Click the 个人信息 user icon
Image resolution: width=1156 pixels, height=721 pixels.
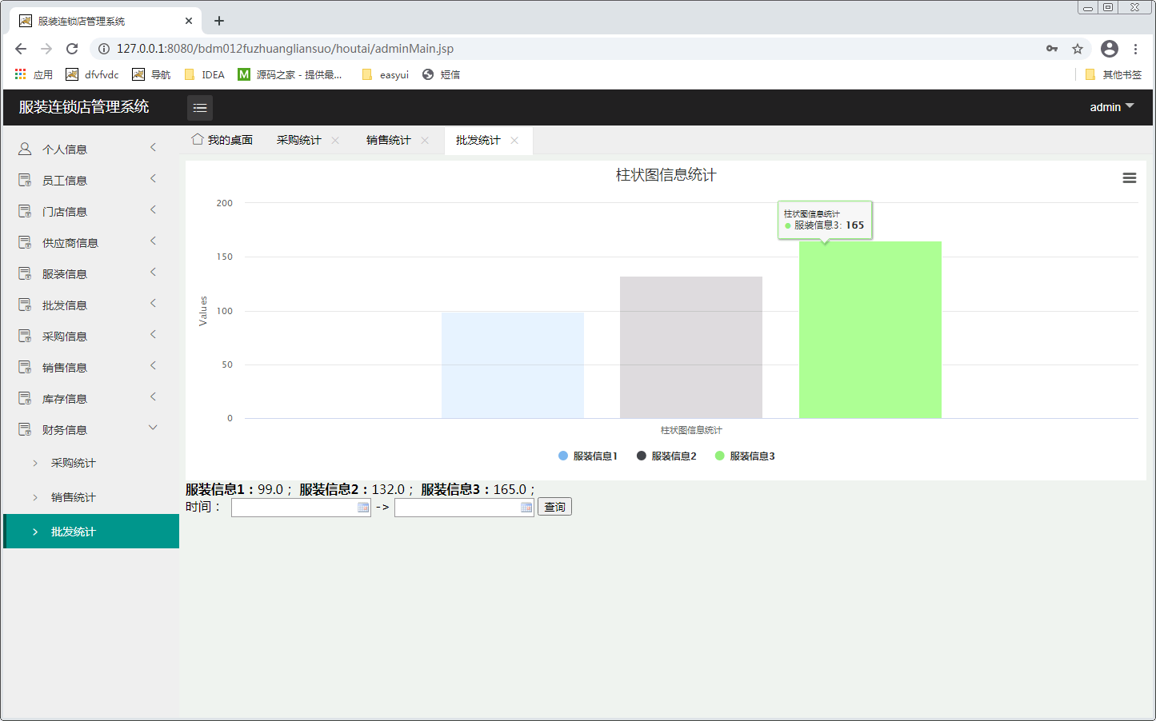pyautogui.click(x=25, y=149)
